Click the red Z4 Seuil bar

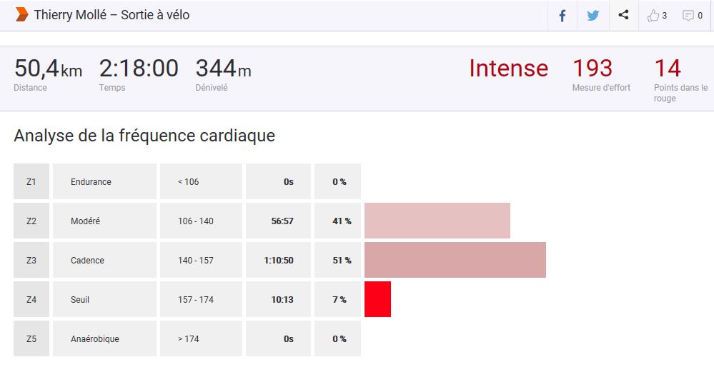[x=377, y=299]
